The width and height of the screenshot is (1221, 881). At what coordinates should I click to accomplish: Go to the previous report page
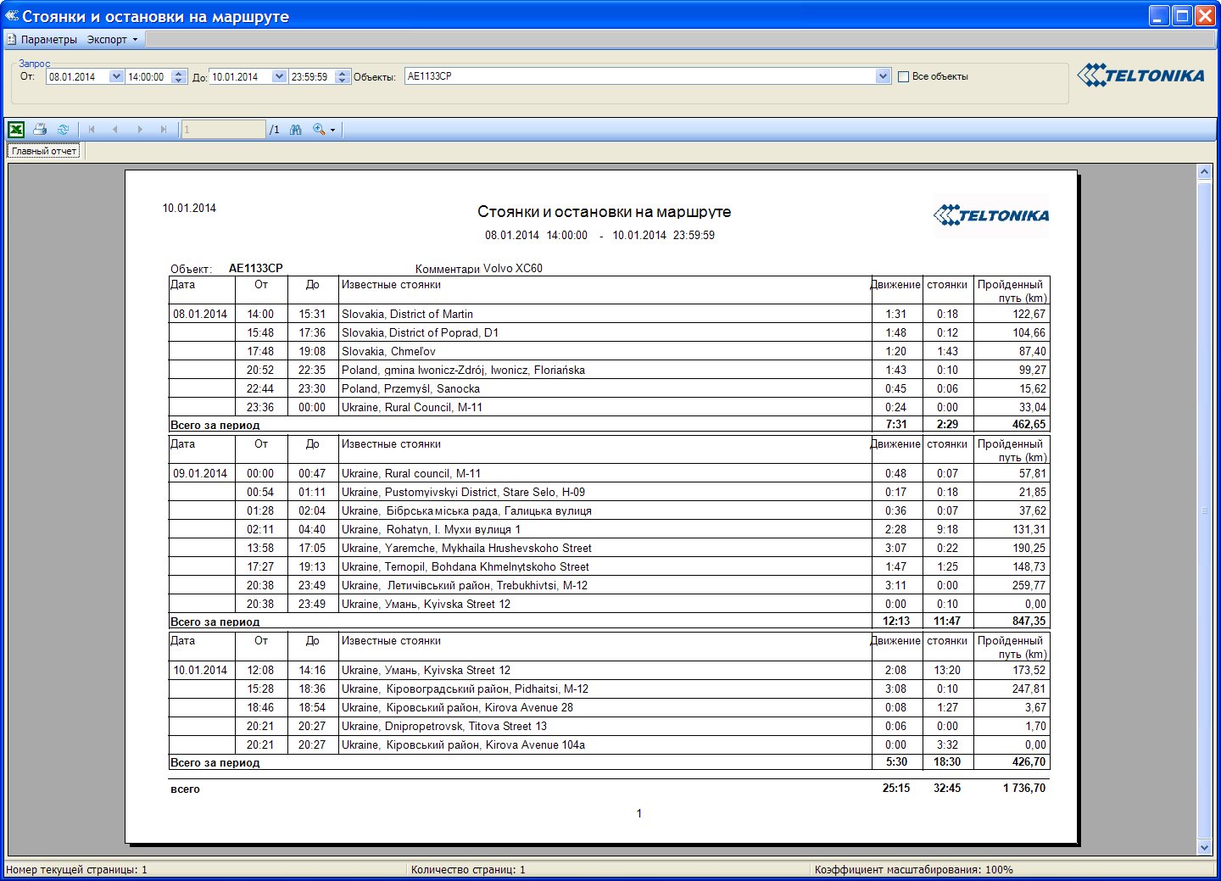pyautogui.click(x=115, y=130)
